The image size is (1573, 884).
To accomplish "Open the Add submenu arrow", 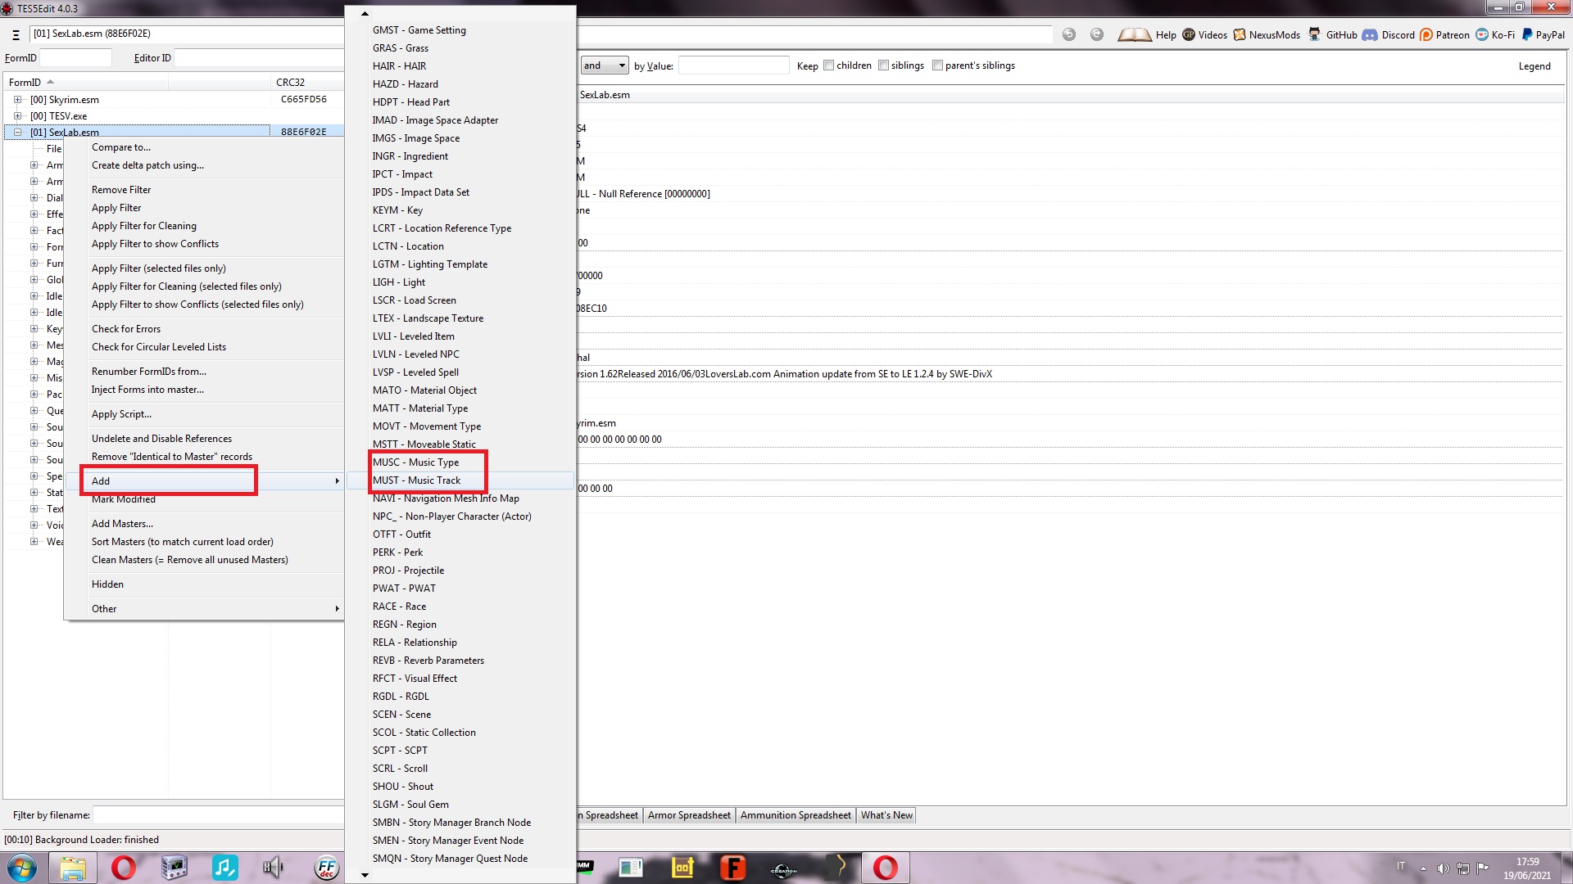I will [337, 481].
